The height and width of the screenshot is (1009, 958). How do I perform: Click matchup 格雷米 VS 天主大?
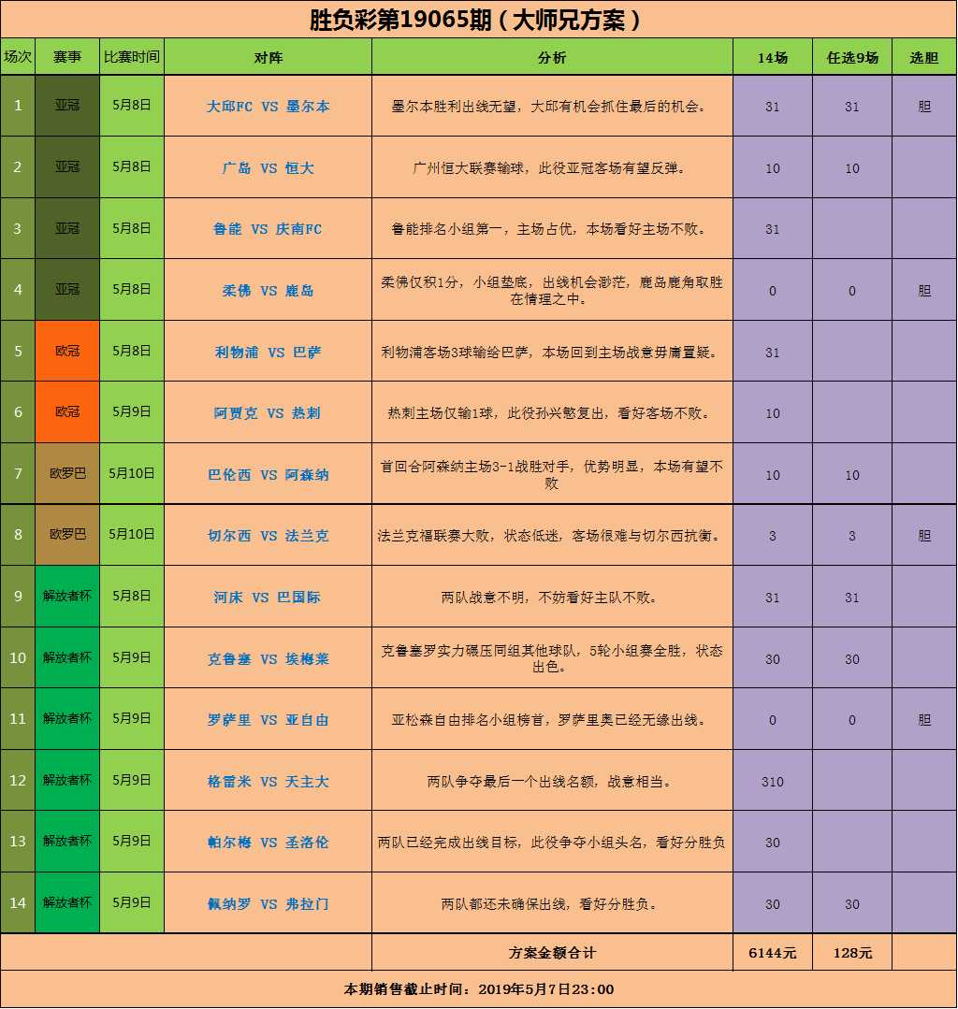(x=268, y=782)
